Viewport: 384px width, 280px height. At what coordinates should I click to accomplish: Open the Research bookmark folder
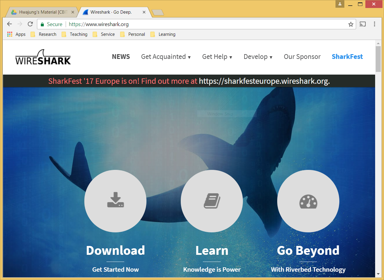43,34
